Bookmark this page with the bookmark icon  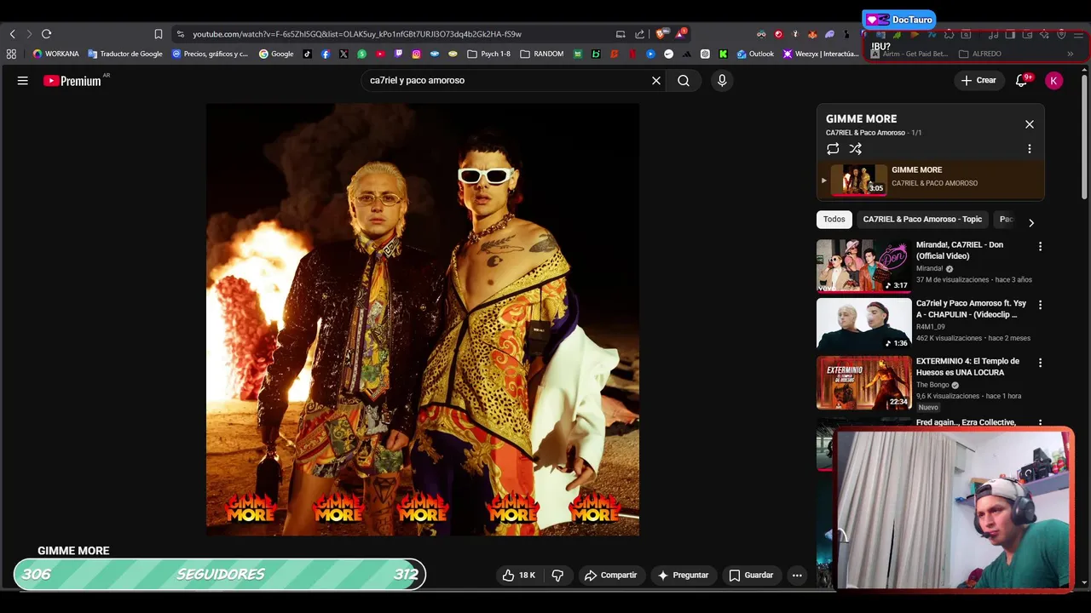159,34
